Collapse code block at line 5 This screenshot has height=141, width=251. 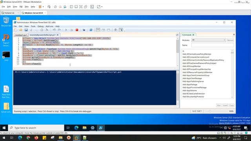coord(22,47)
